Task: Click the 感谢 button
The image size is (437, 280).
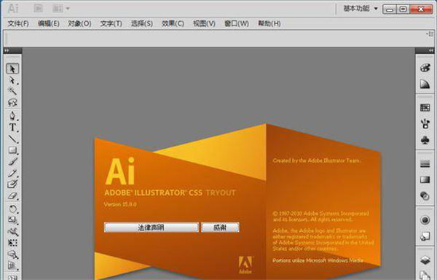Action: click(220, 227)
